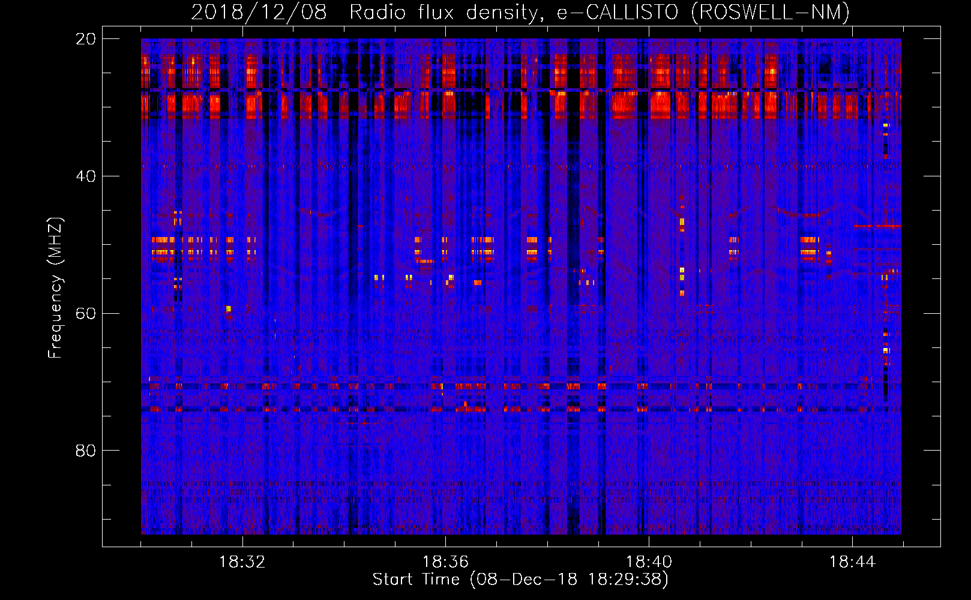Click the "Frequency (MHZ)" y-axis label
This screenshot has width=971, height=600.
point(55,288)
